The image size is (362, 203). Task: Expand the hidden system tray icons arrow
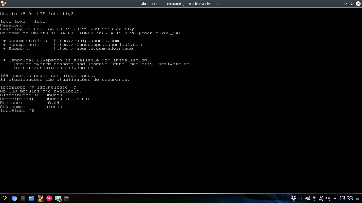[335, 198]
